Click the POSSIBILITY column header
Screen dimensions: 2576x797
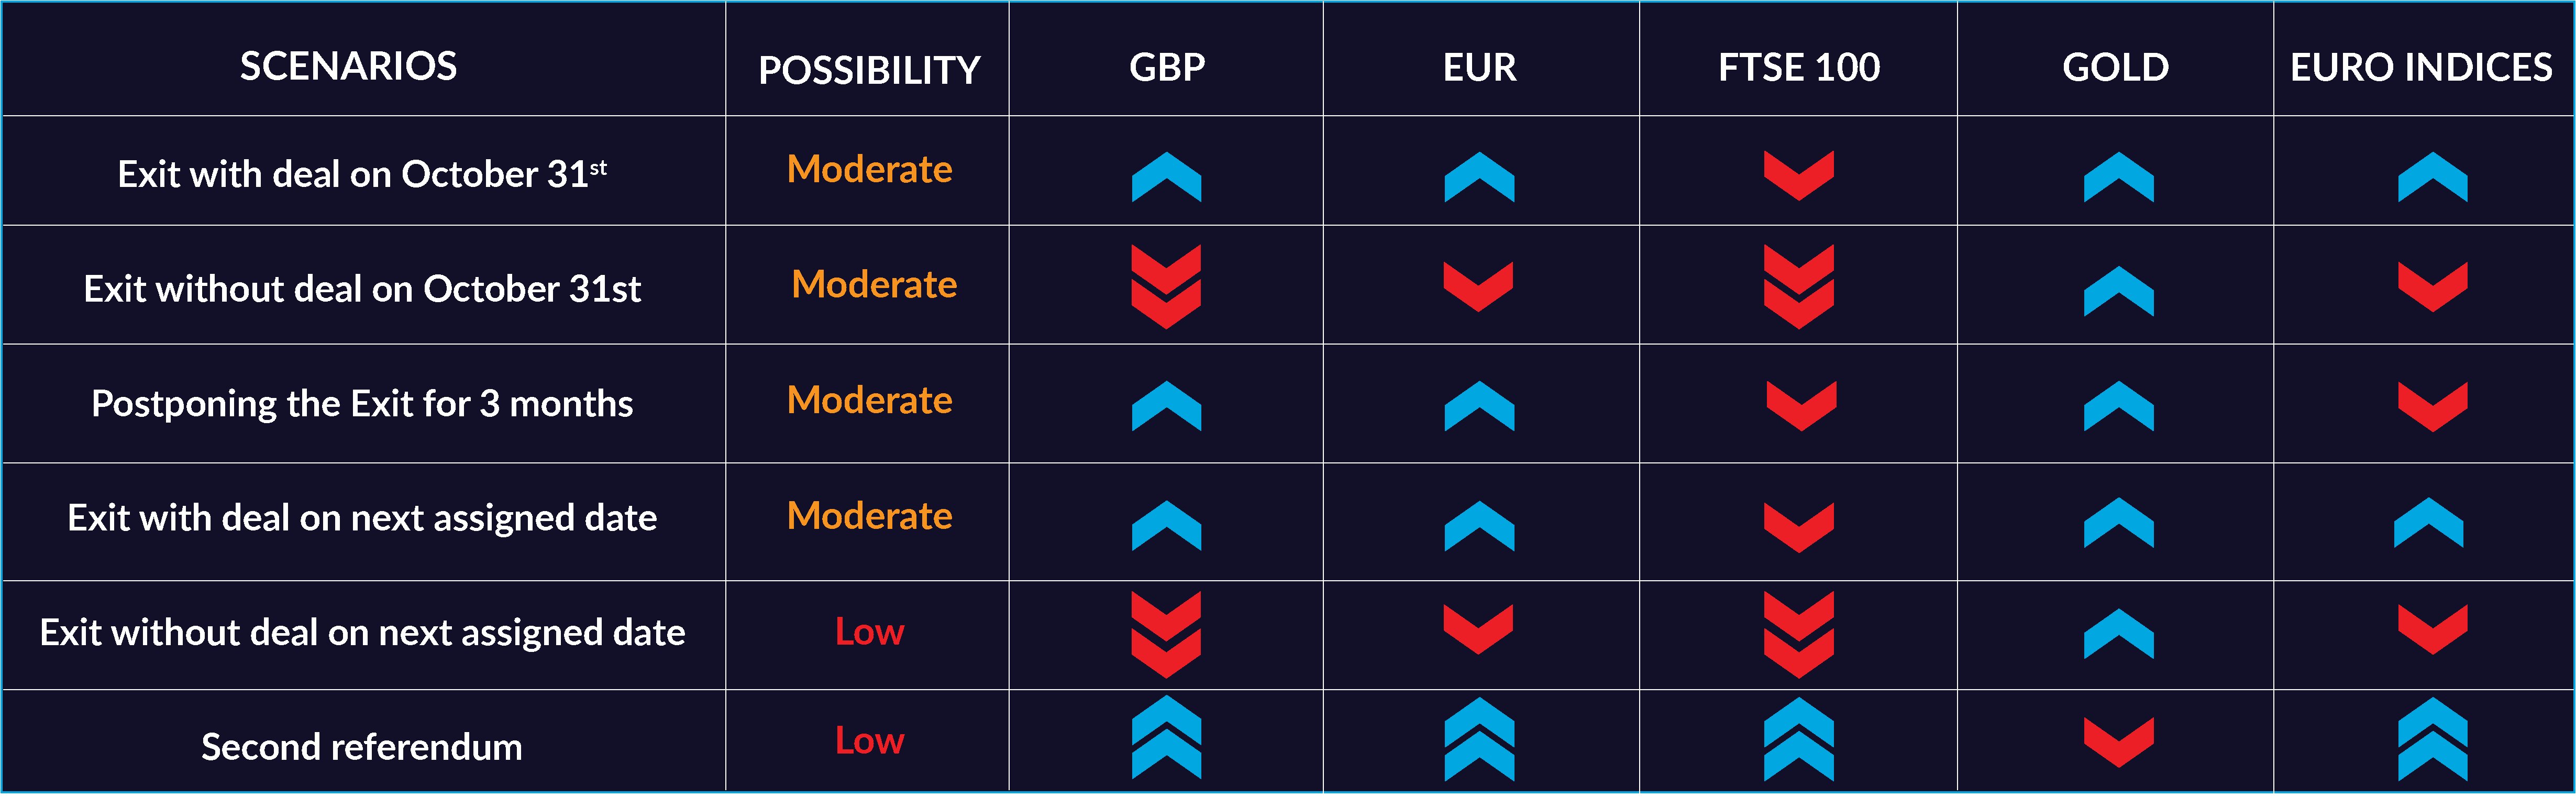[869, 70]
